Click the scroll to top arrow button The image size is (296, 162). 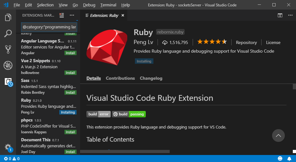coord(278,136)
